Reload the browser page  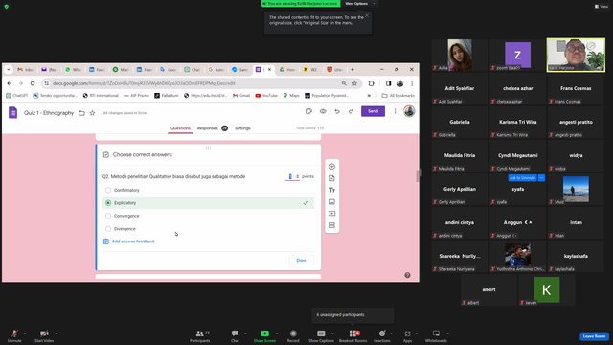(x=33, y=83)
